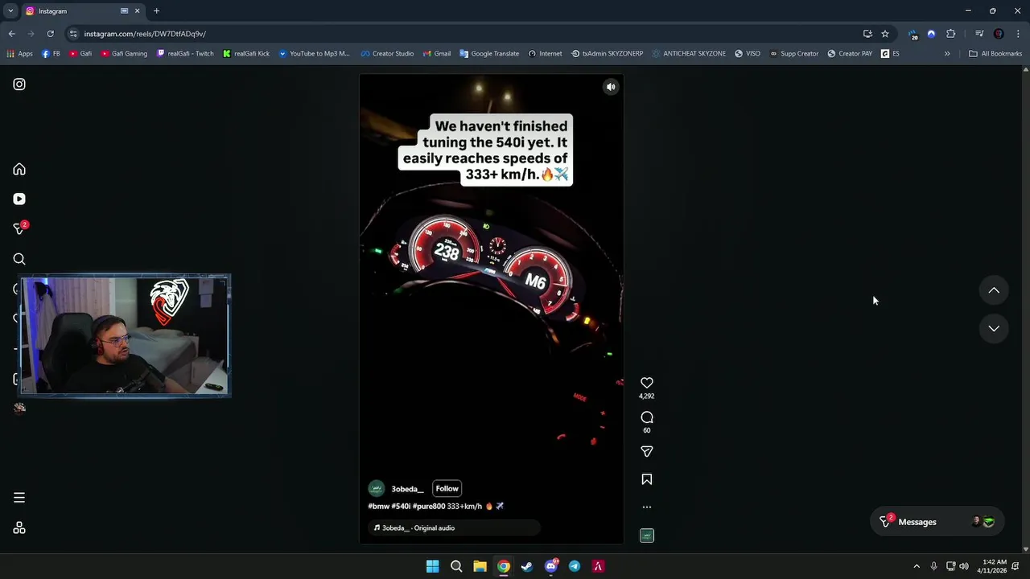Open Reels from the sidebar
1030x579 pixels.
tap(19, 199)
